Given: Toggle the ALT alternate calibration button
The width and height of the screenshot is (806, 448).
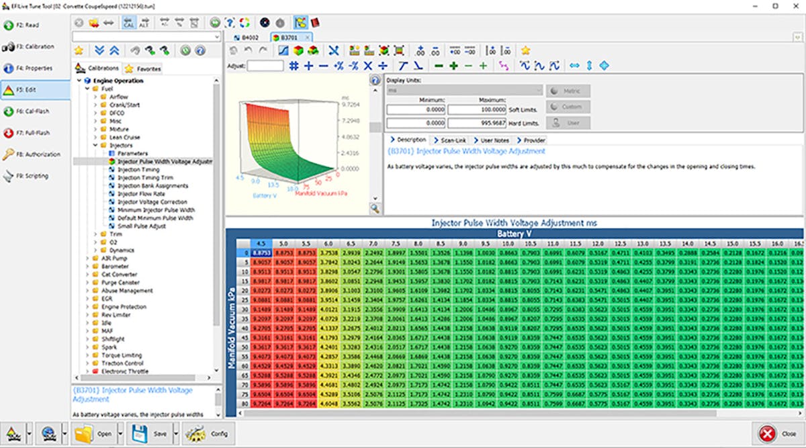Looking at the screenshot, I should coord(144,23).
